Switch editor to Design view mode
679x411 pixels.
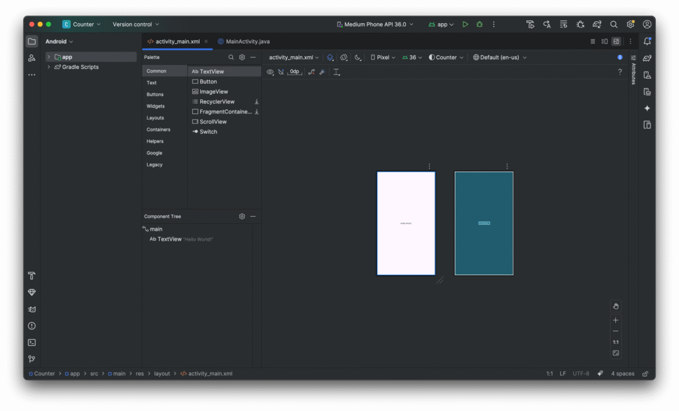coord(616,41)
